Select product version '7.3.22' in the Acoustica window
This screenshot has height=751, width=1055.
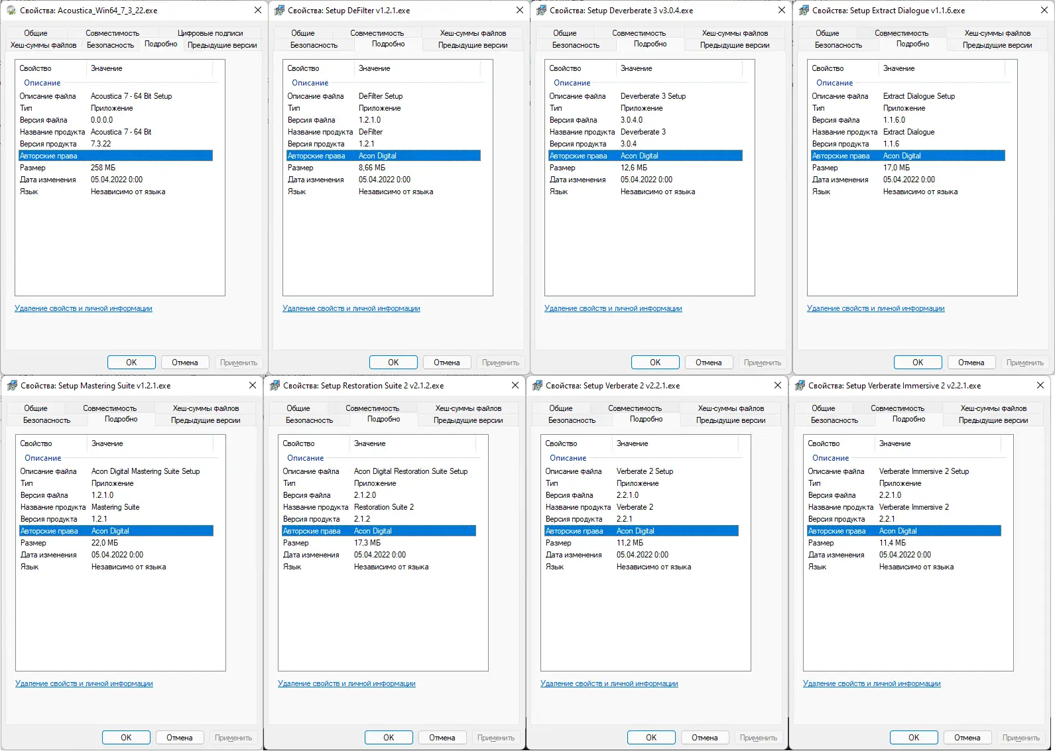[101, 144]
